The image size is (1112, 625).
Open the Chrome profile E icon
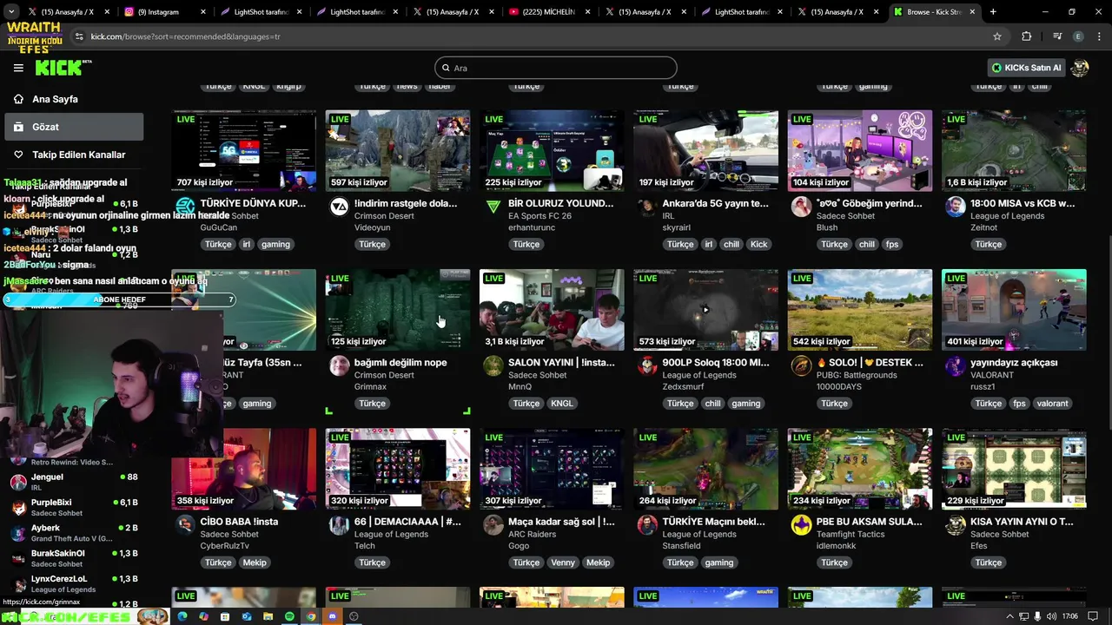pos(1079,36)
